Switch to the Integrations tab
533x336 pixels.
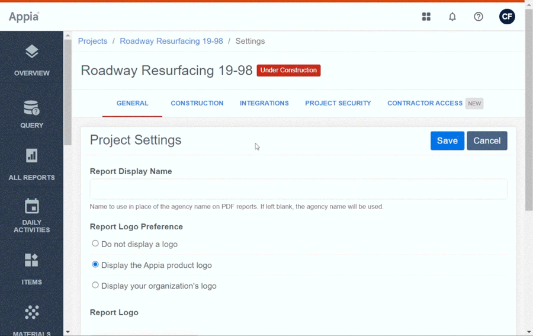[x=264, y=103]
